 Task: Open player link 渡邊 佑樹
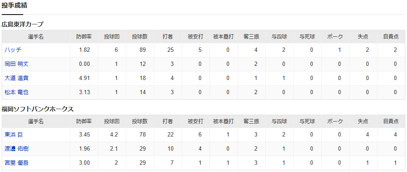point(17,149)
